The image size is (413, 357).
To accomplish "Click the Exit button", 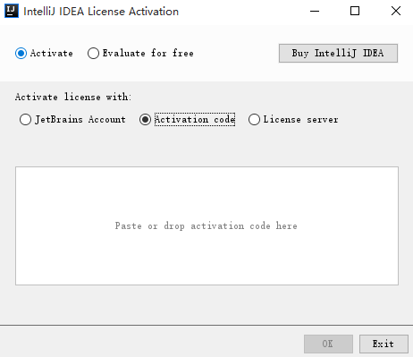I will tap(383, 344).
